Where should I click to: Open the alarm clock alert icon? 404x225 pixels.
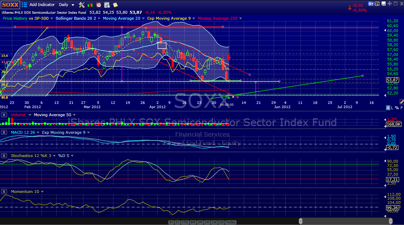point(98,5)
